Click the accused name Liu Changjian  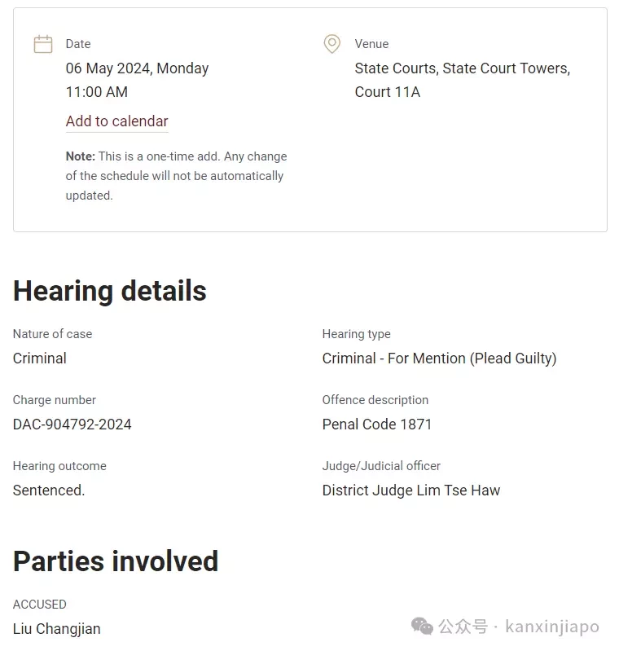[x=57, y=628]
